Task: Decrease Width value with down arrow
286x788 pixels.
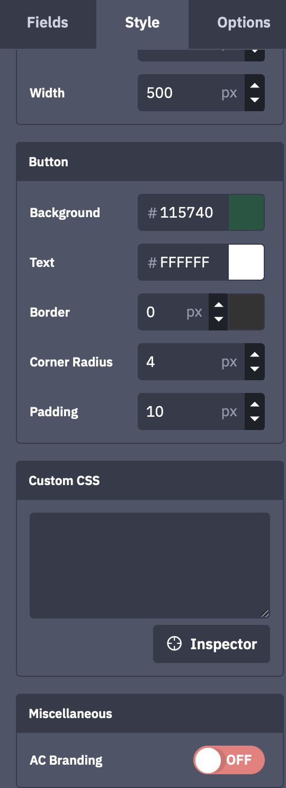Action: pyautogui.click(x=255, y=101)
